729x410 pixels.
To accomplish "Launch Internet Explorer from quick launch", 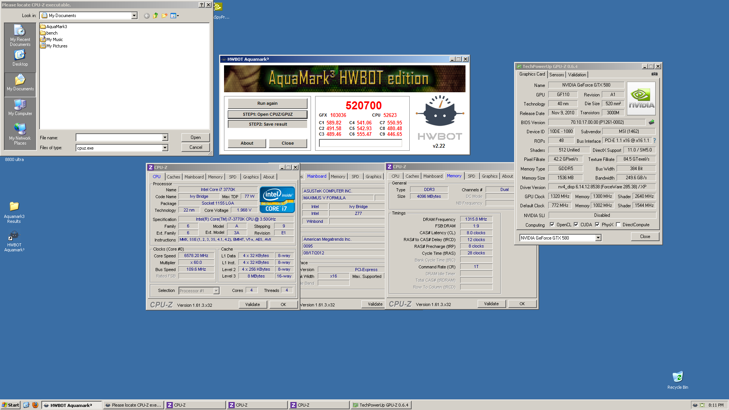I will pyautogui.click(x=26, y=405).
